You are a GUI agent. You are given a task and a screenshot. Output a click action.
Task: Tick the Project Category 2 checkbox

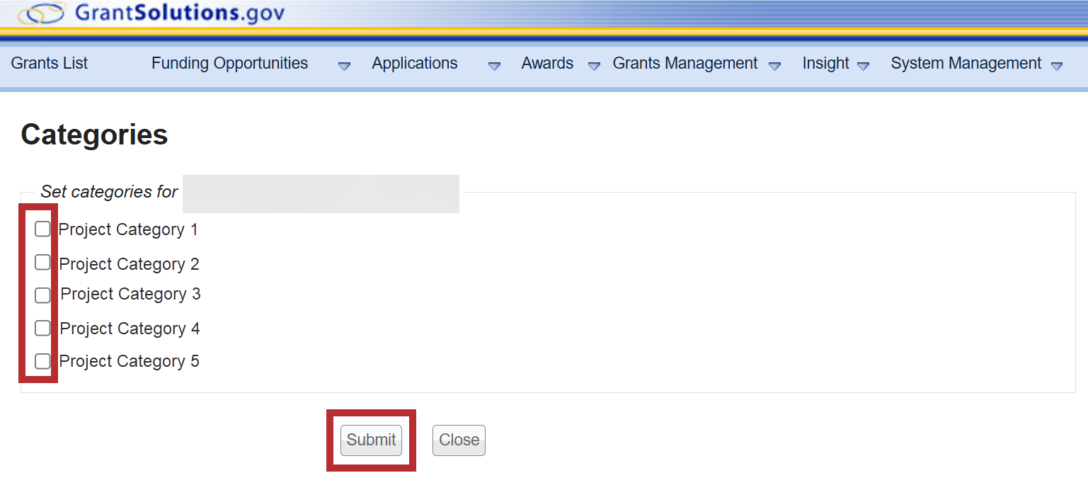tap(42, 263)
